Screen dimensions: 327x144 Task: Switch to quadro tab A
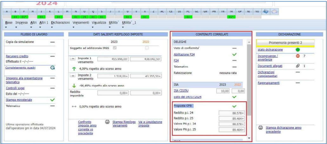[x=7, y=12]
